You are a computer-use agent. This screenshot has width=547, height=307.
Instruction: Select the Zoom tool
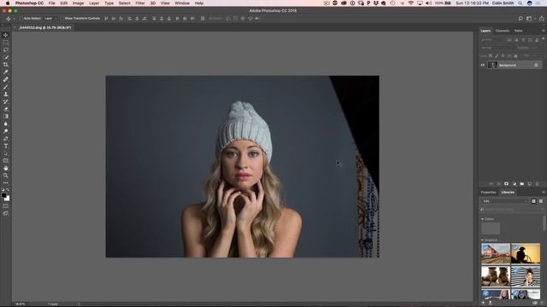pos(6,176)
